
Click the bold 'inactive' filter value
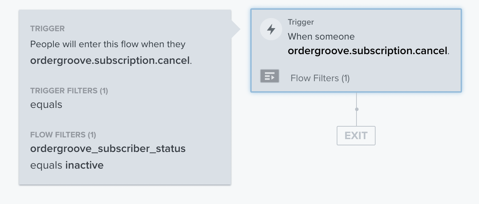pos(85,165)
